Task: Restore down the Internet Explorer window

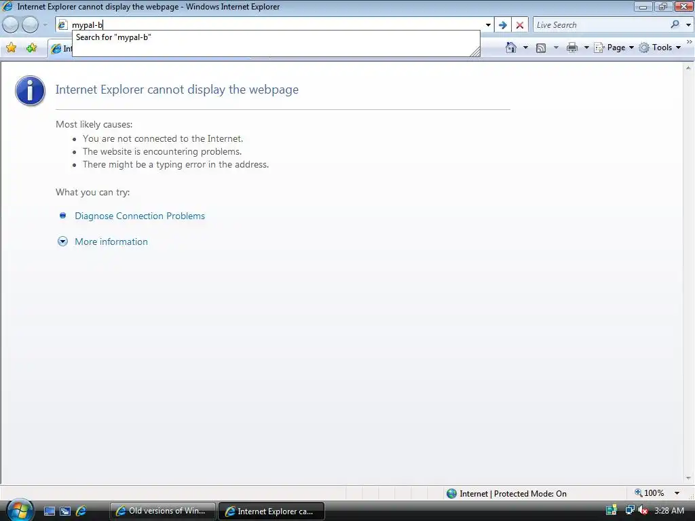Action: point(663,6)
